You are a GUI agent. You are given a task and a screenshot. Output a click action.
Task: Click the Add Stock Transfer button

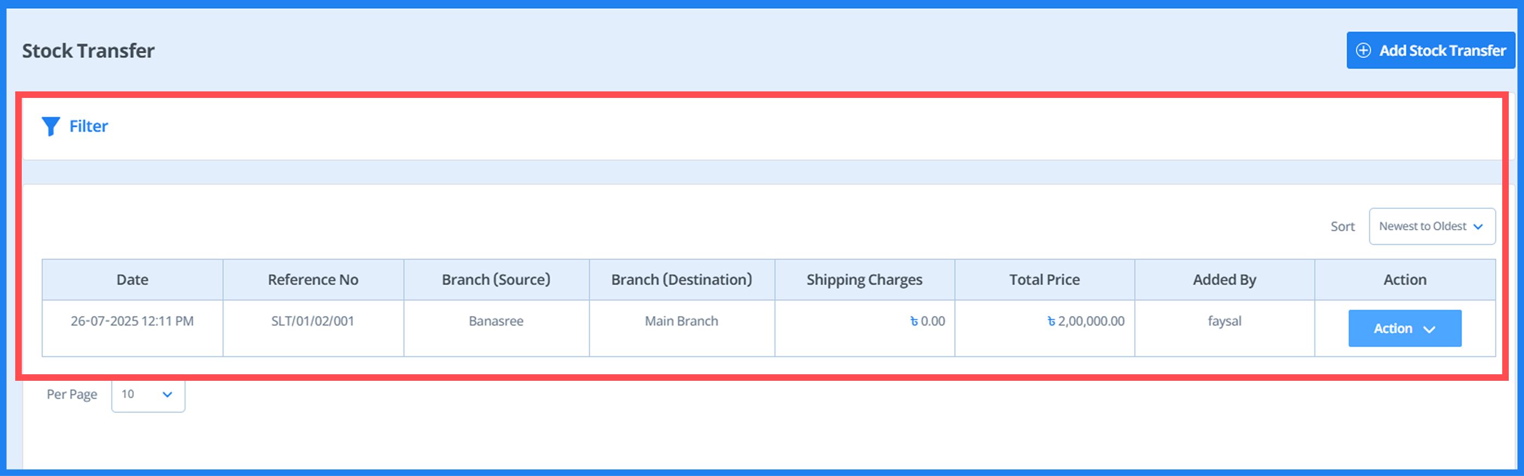(x=1430, y=51)
